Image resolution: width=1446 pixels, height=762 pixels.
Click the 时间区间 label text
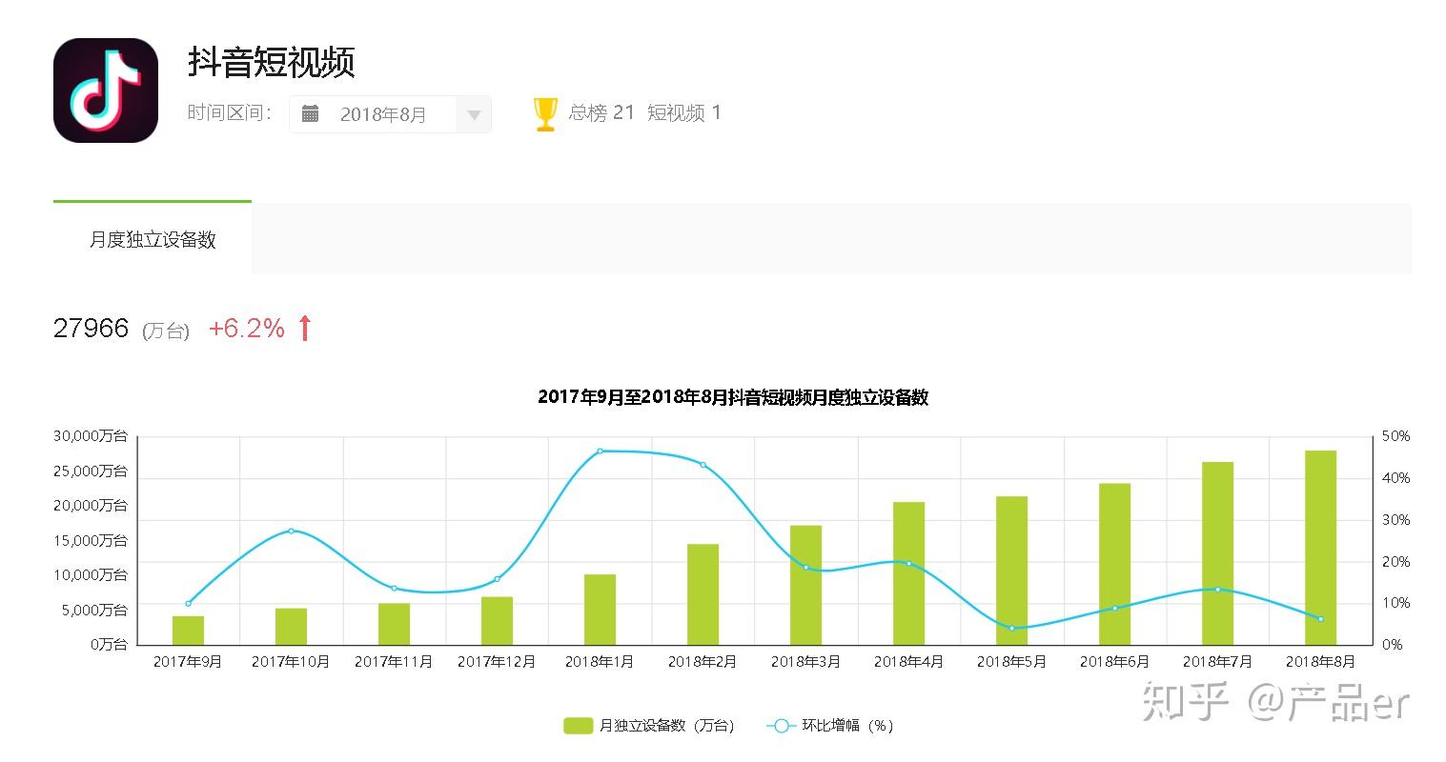(x=229, y=113)
